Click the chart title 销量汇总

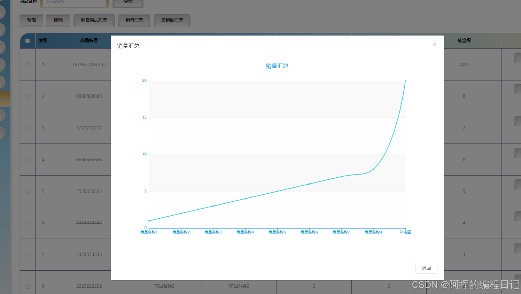(x=277, y=66)
